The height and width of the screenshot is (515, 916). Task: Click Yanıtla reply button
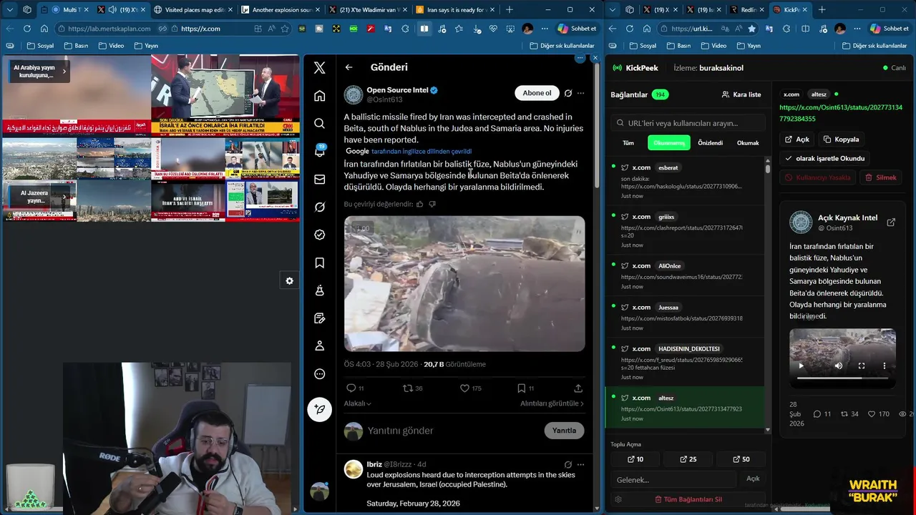564,431
